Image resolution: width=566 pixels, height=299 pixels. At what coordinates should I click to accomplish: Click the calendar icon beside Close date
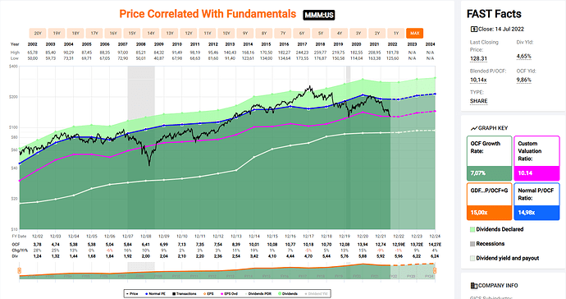[x=473, y=30]
